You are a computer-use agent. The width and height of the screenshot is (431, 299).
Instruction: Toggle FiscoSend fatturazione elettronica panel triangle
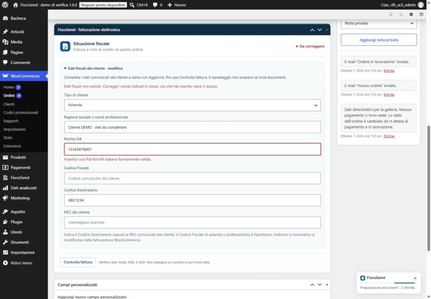pyautogui.click(x=327, y=30)
